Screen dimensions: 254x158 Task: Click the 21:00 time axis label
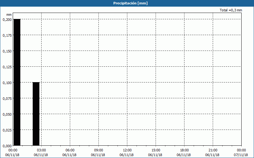pyautogui.click(x=213, y=150)
